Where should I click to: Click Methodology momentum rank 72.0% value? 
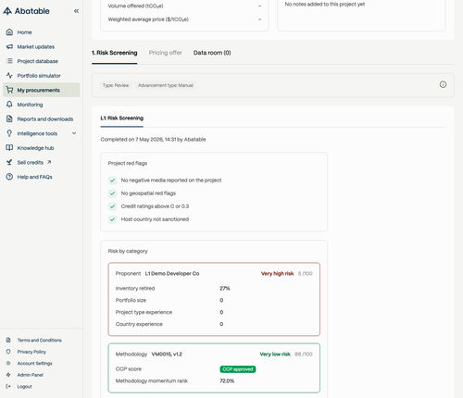point(227,380)
